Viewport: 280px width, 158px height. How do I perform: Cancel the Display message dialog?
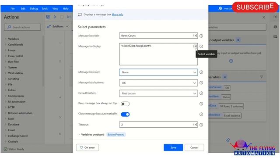194,147
